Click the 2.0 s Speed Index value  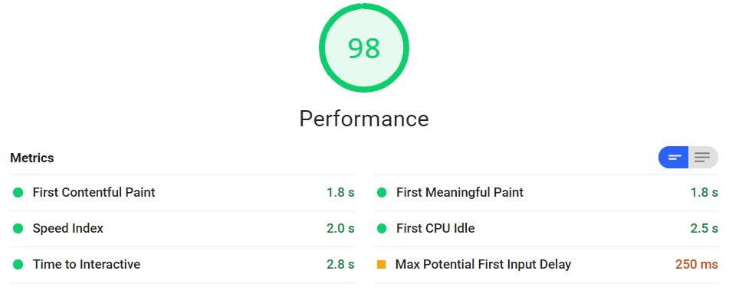click(x=340, y=229)
